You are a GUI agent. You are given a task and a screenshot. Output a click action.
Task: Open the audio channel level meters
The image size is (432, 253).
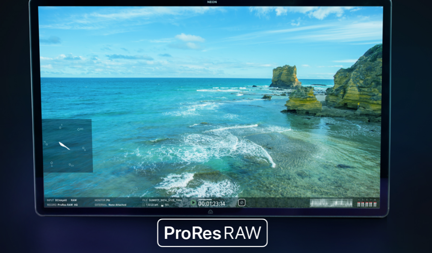coord(367,203)
